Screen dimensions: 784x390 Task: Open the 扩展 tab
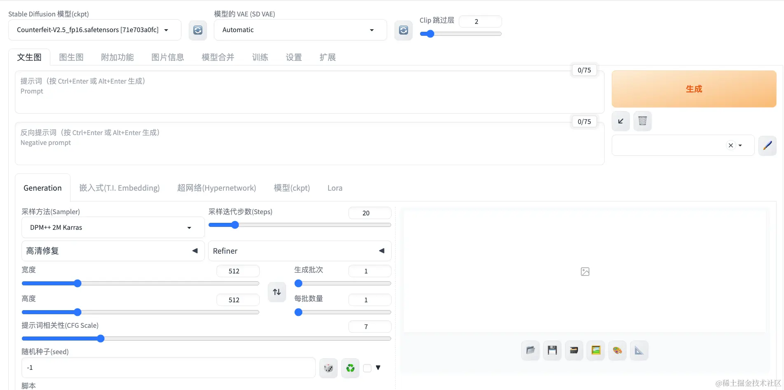pyautogui.click(x=328, y=57)
